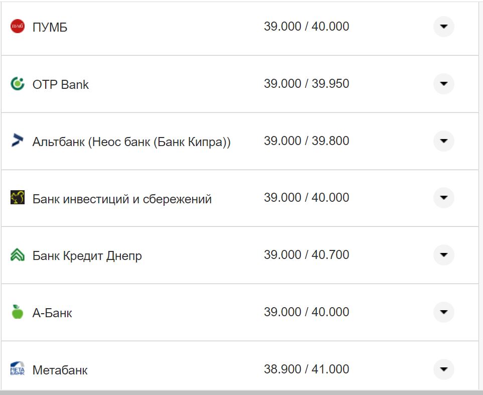Click the Метабанк logo
The width and height of the screenshot is (483, 395).
[x=18, y=369]
